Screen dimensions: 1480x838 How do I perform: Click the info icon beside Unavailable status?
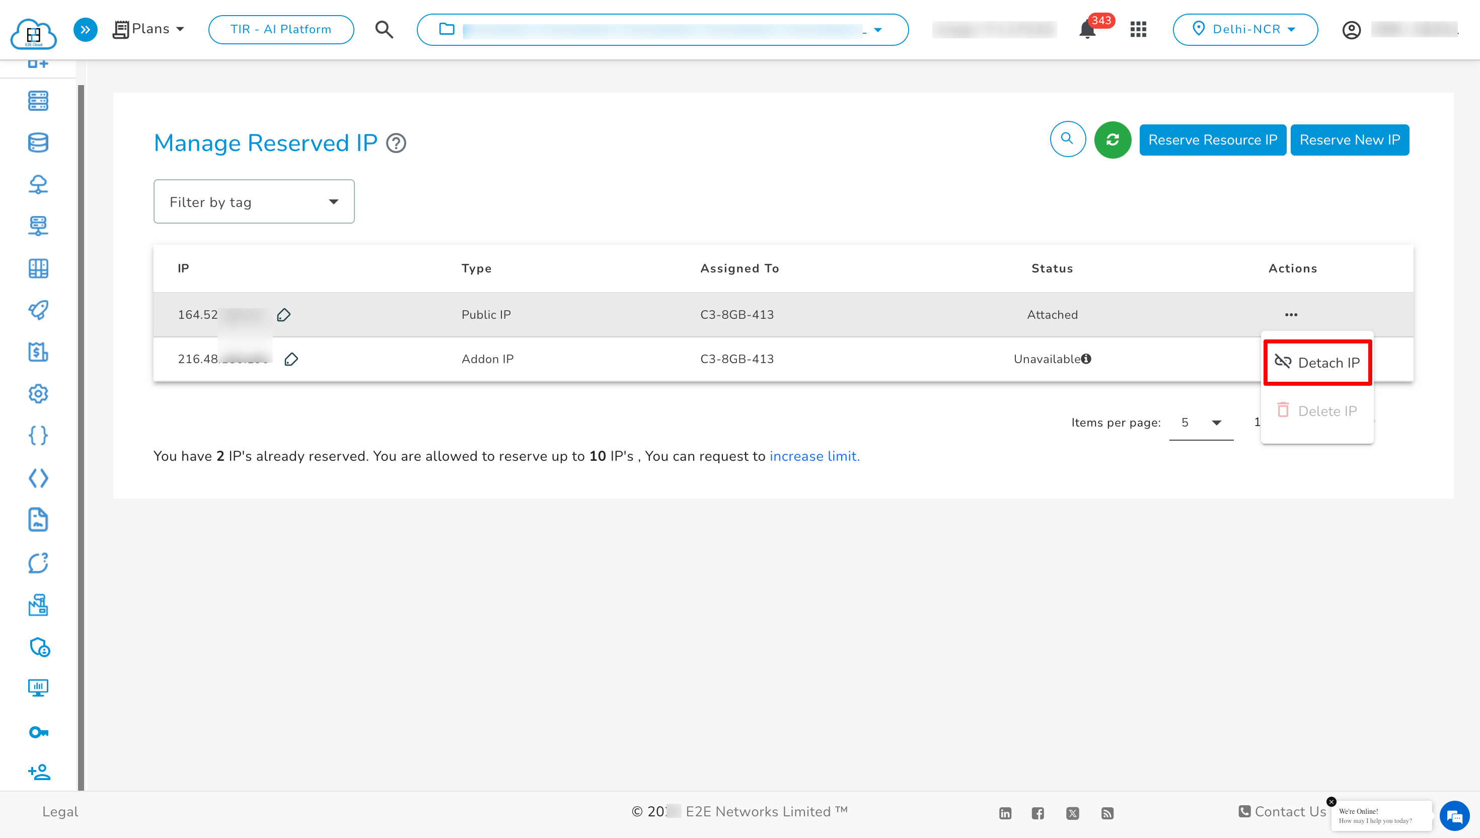coord(1086,359)
